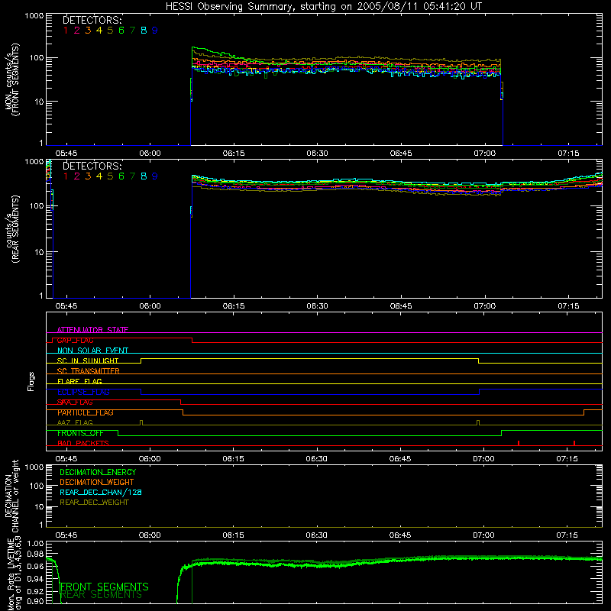
Task: Click FRONT SEGMENTS label in the livetime plot
Action: point(105,587)
